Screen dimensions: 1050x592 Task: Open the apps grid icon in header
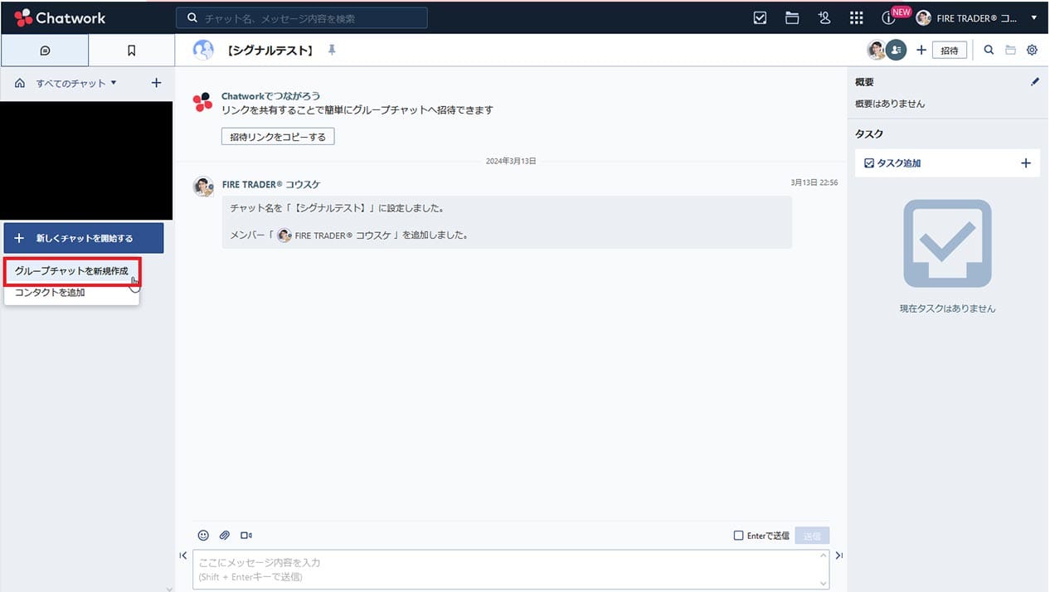point(856,17)
